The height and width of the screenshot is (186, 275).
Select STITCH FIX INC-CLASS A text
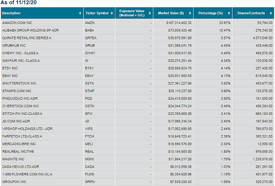click(x=22, y=114)
